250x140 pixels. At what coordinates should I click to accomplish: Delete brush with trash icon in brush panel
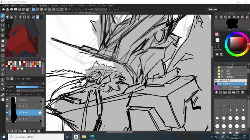point(242,92)
